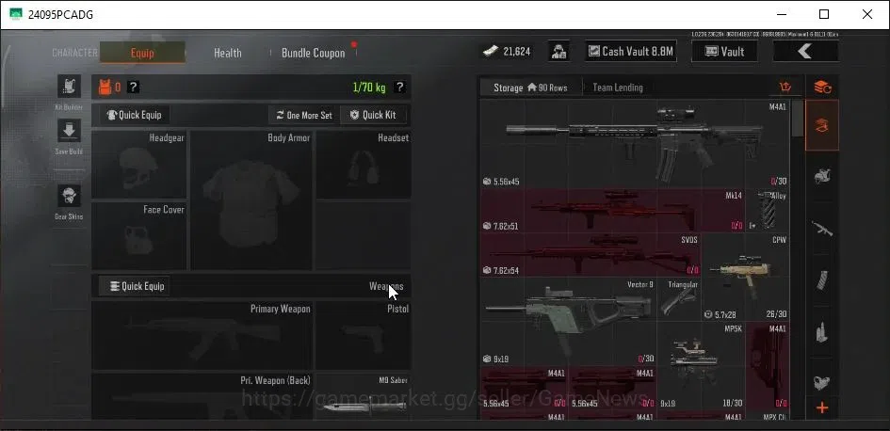Click the 7.62x54 caliber label on SVDS
890x431 pixels.
point(506,270)
